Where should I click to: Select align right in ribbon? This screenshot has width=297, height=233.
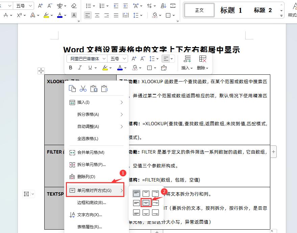(107, 15)
